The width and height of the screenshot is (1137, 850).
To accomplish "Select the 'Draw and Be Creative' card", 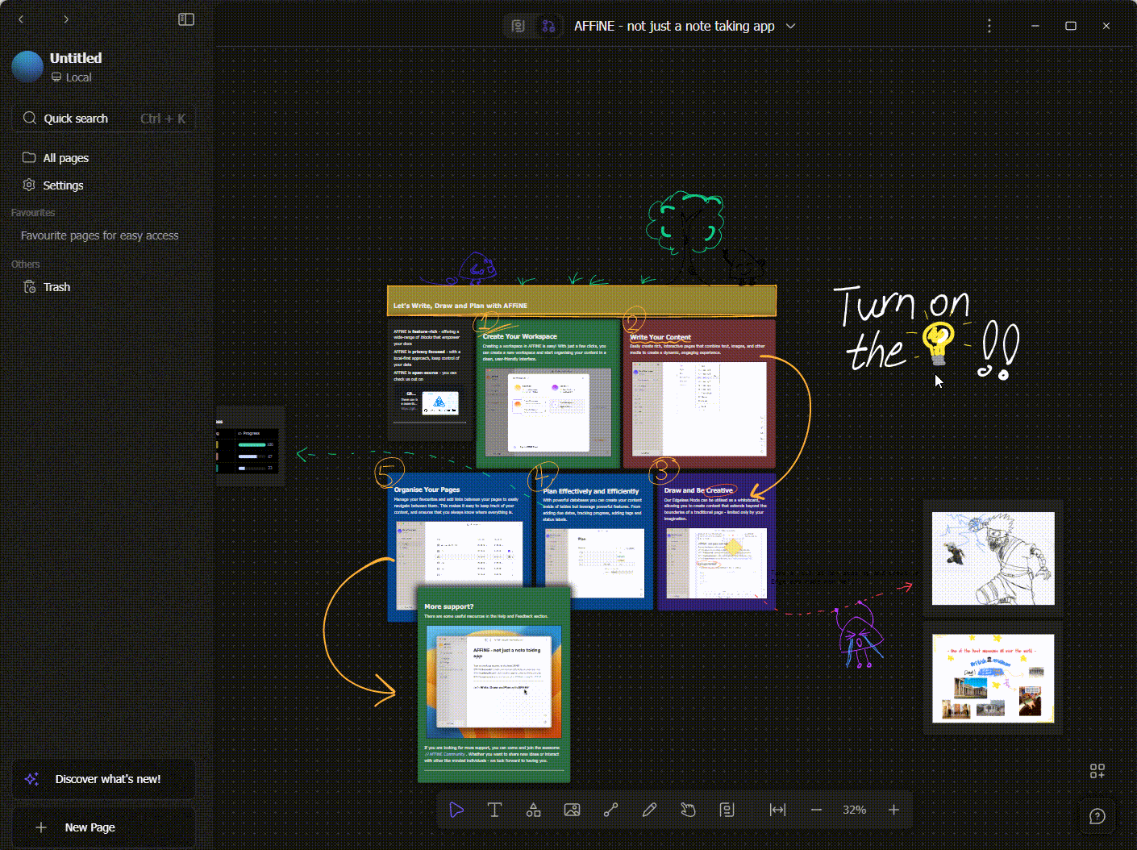I will [x=716, y=543].
